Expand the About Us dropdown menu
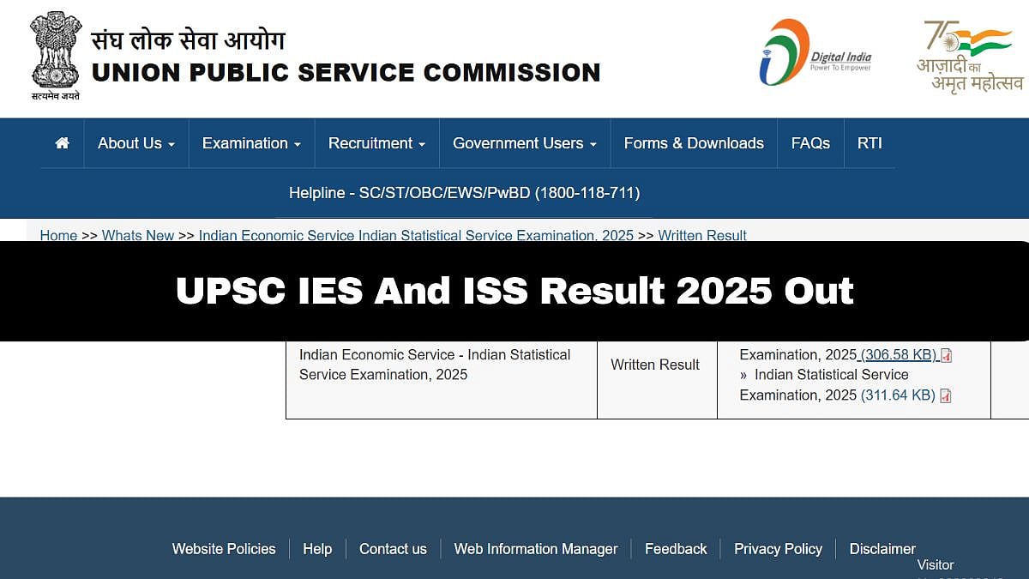 135,143
